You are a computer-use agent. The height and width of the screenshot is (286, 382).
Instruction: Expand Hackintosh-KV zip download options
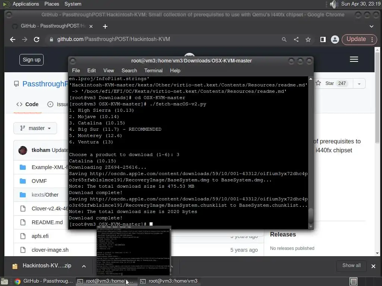84,266
